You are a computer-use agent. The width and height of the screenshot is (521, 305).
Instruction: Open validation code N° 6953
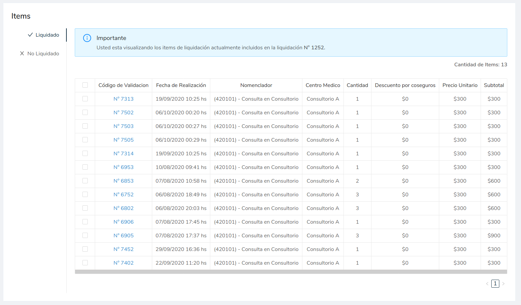[x=123, y=167]
